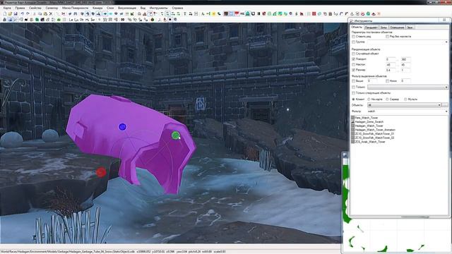Click the green gizmo handle on purple object
The height and width of the screenshot is (254, 452).
[x=175, y=135]
